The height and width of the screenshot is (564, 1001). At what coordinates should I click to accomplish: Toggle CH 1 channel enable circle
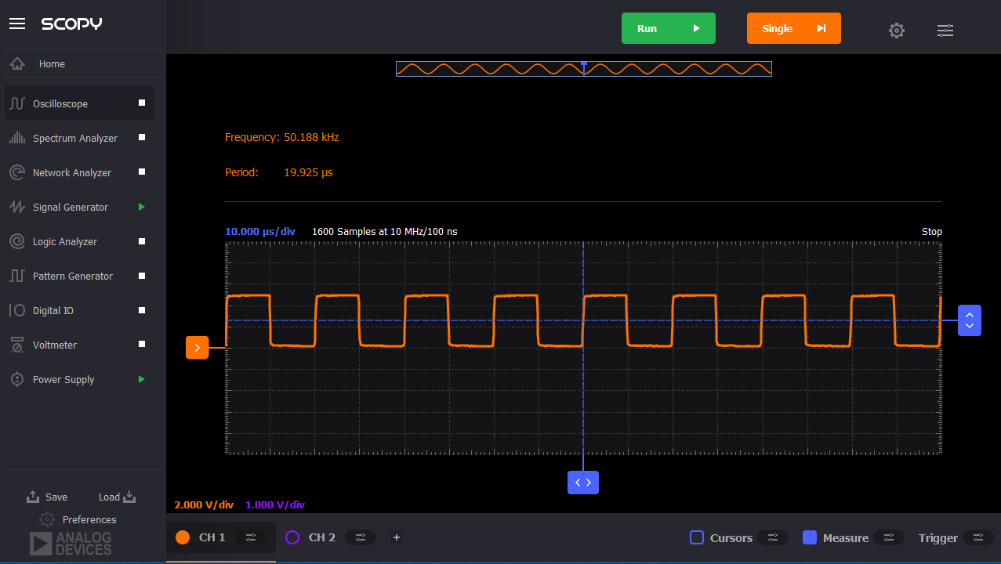183,537
